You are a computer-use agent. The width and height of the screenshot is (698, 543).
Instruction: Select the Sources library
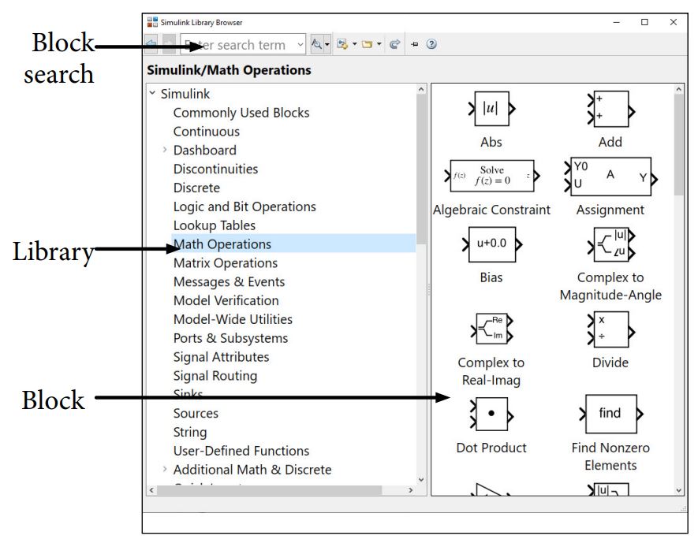pyautogui.click(x=196, y=414)
